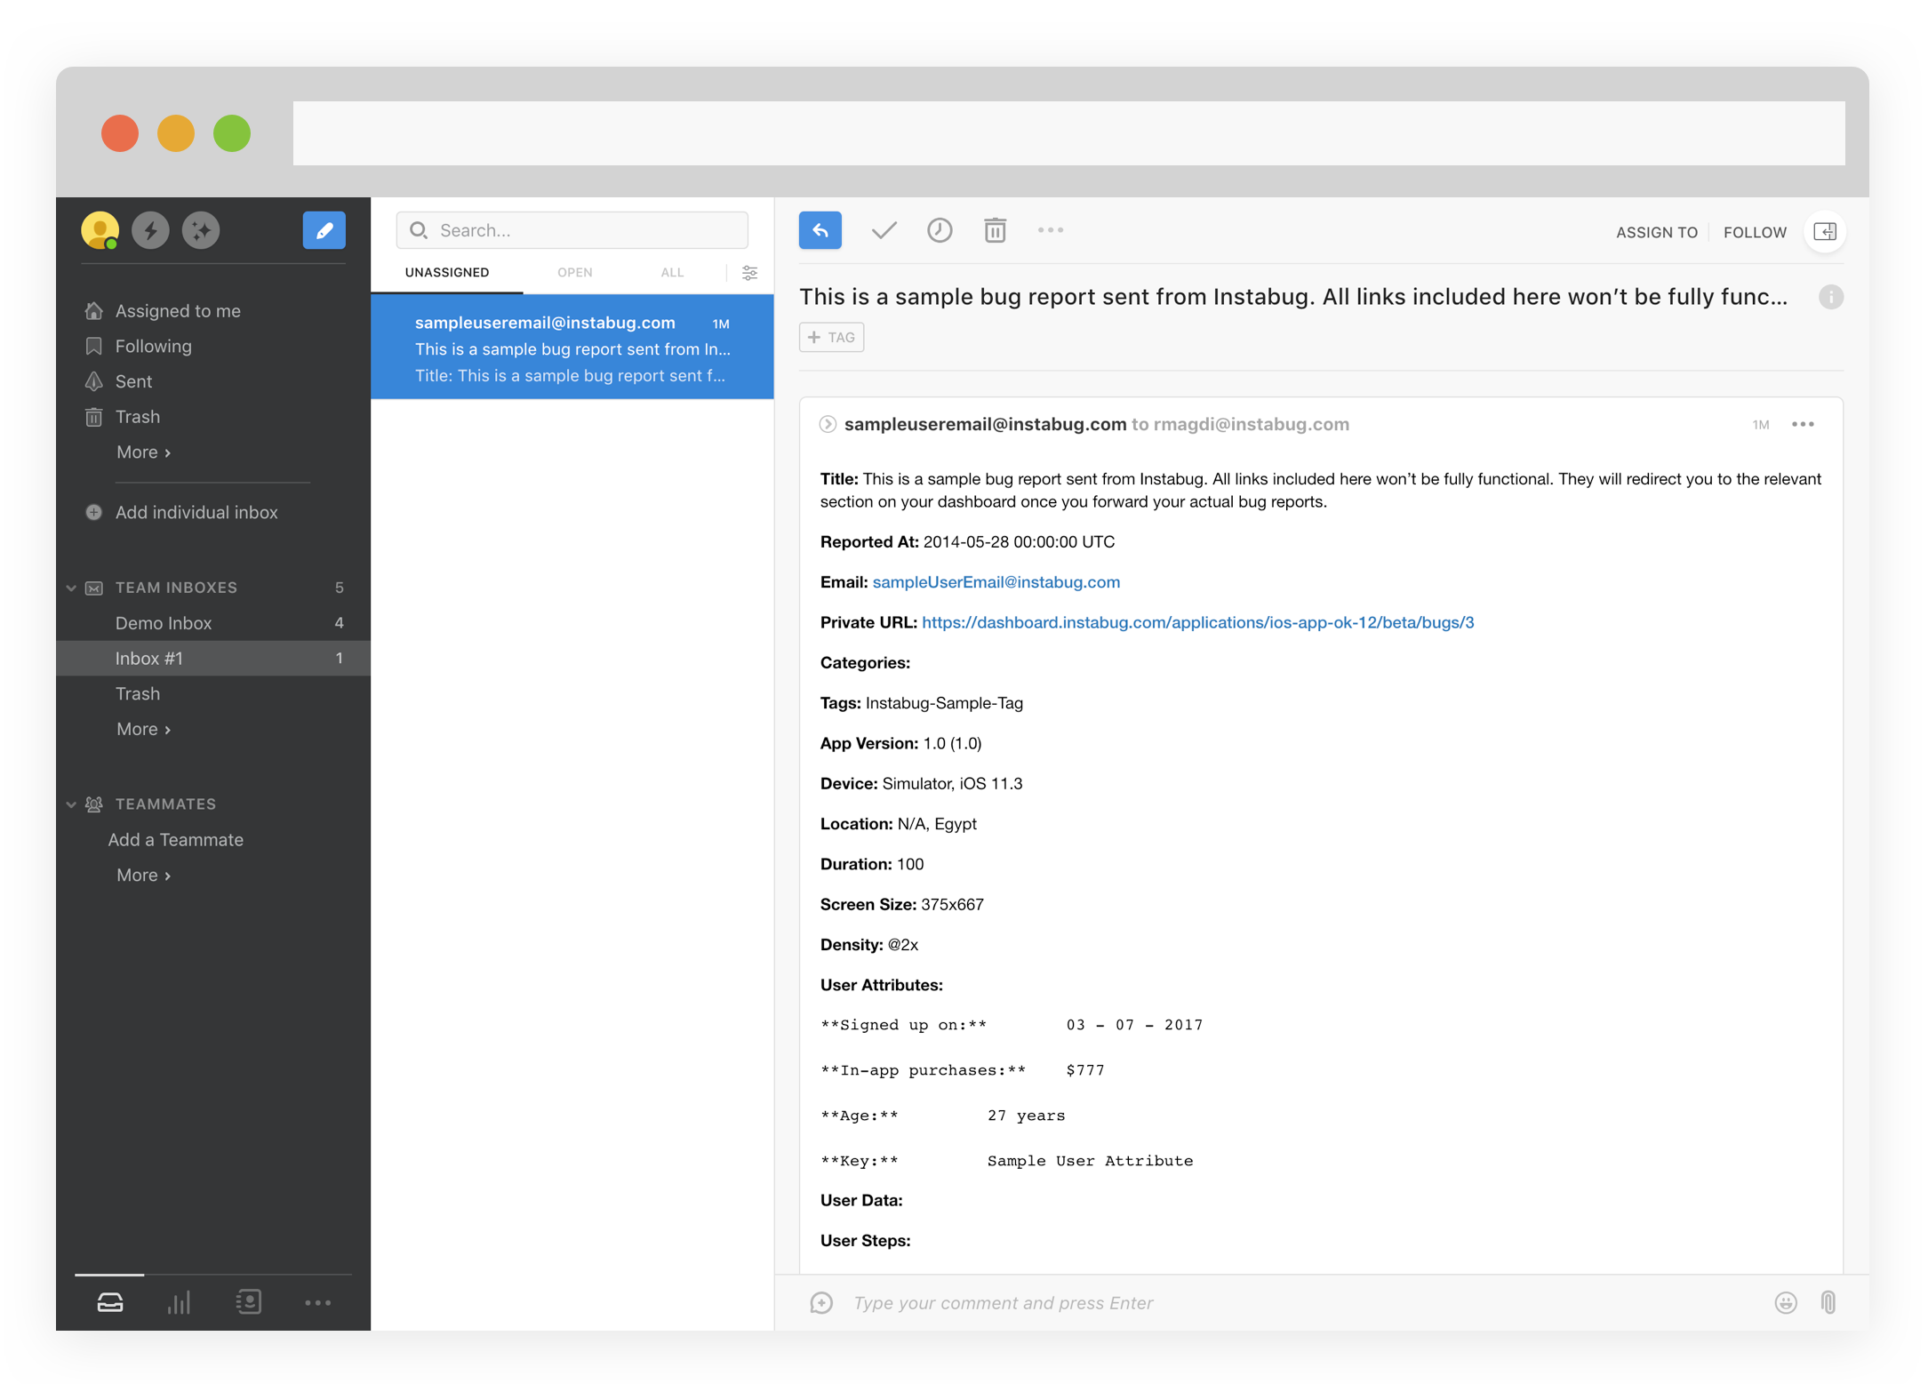Open the contacts icon in bottom bar
The height and width of the screenshot is (1384, 1928).
click(249, 1303)
